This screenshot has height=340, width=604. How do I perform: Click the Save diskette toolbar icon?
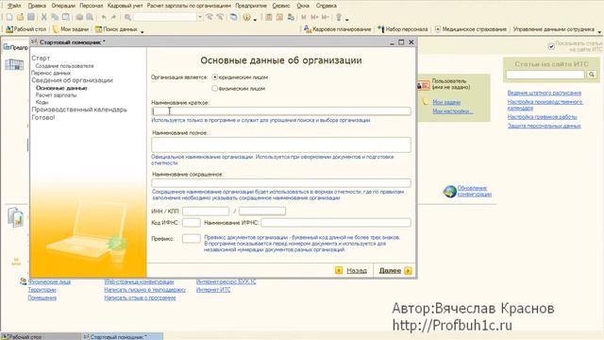point(31,17)
